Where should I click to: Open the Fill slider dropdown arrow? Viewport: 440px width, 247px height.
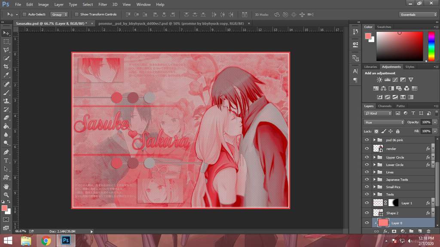[435, 131]
